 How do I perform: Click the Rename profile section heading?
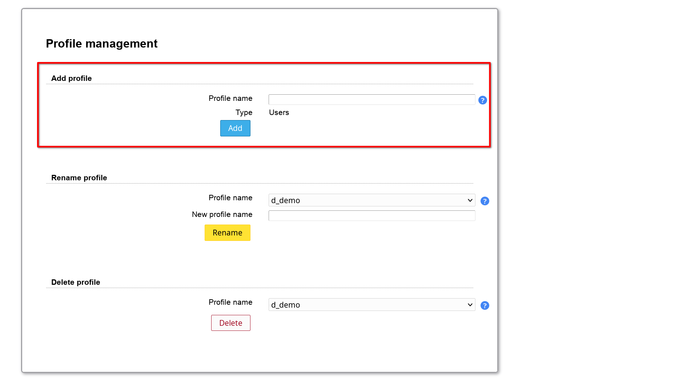(79, 178)
